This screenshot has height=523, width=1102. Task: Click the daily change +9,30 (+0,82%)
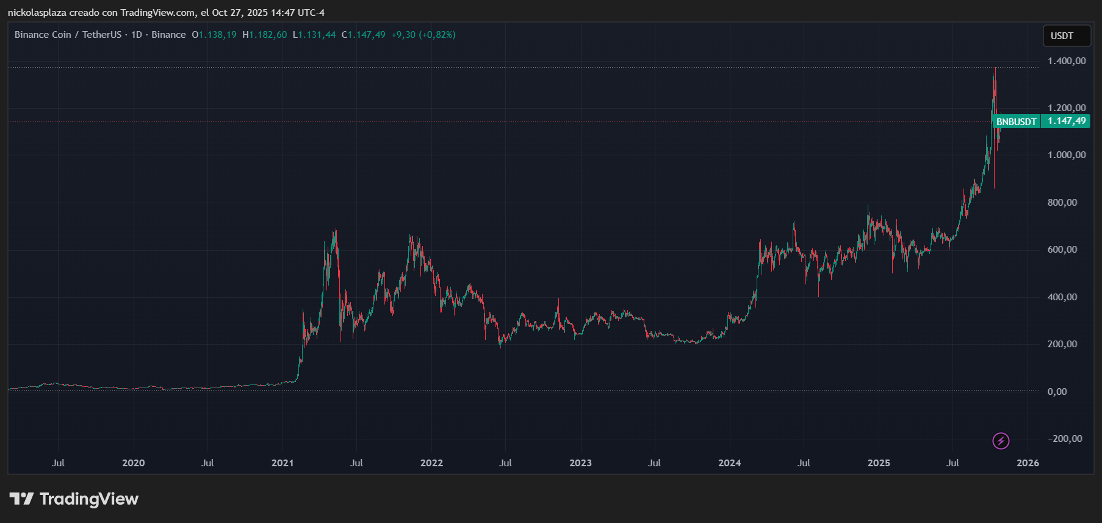423,35
